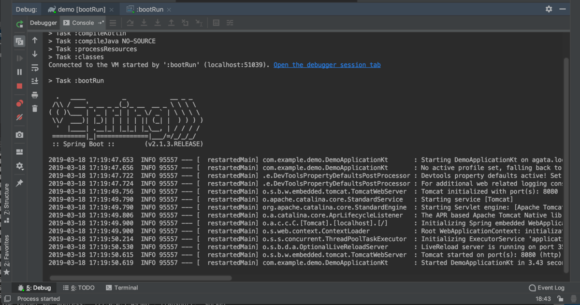Switch to the demo [bootRun] debug tab
This screenshot has height=305, width=580.
[x=80, y=9]
